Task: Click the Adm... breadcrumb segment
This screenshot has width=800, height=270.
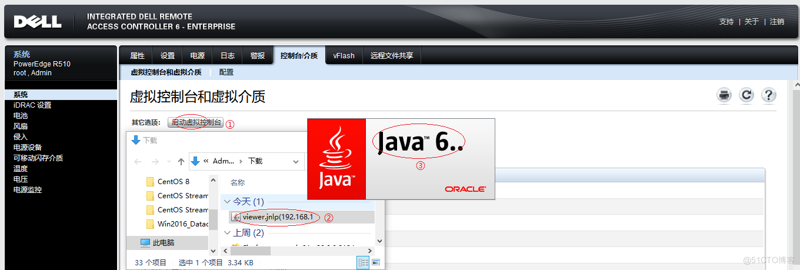Action: coord(224,161)
